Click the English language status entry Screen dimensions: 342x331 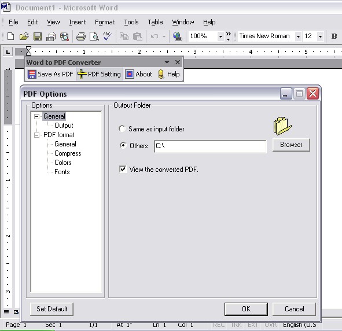(x=300, y=325)
